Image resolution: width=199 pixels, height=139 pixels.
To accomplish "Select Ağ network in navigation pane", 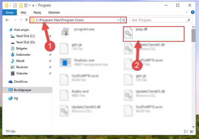I will click(13, 98).
